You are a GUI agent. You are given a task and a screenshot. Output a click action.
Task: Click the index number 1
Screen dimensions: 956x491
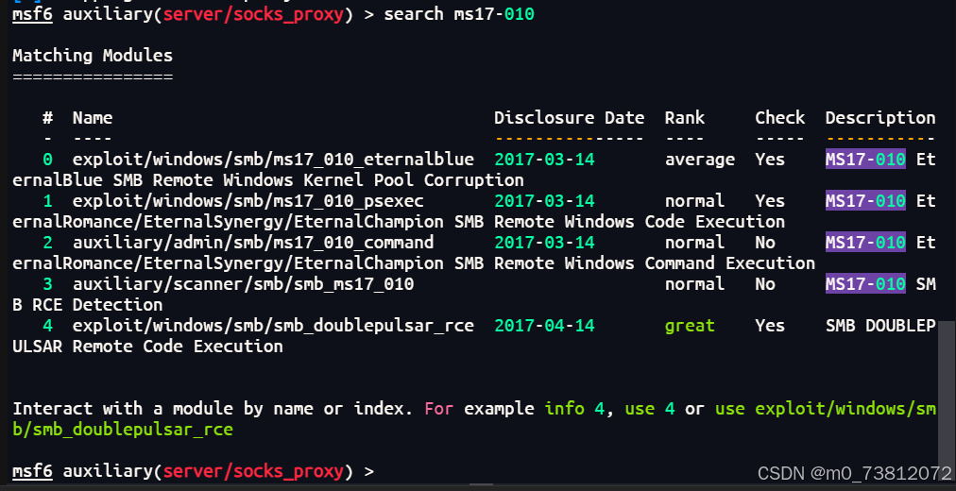[x=47, y=201]
